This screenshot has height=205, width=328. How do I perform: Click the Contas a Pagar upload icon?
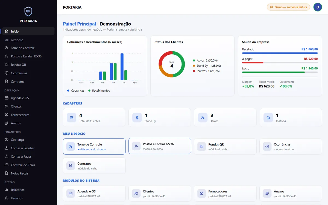[7, 157]
